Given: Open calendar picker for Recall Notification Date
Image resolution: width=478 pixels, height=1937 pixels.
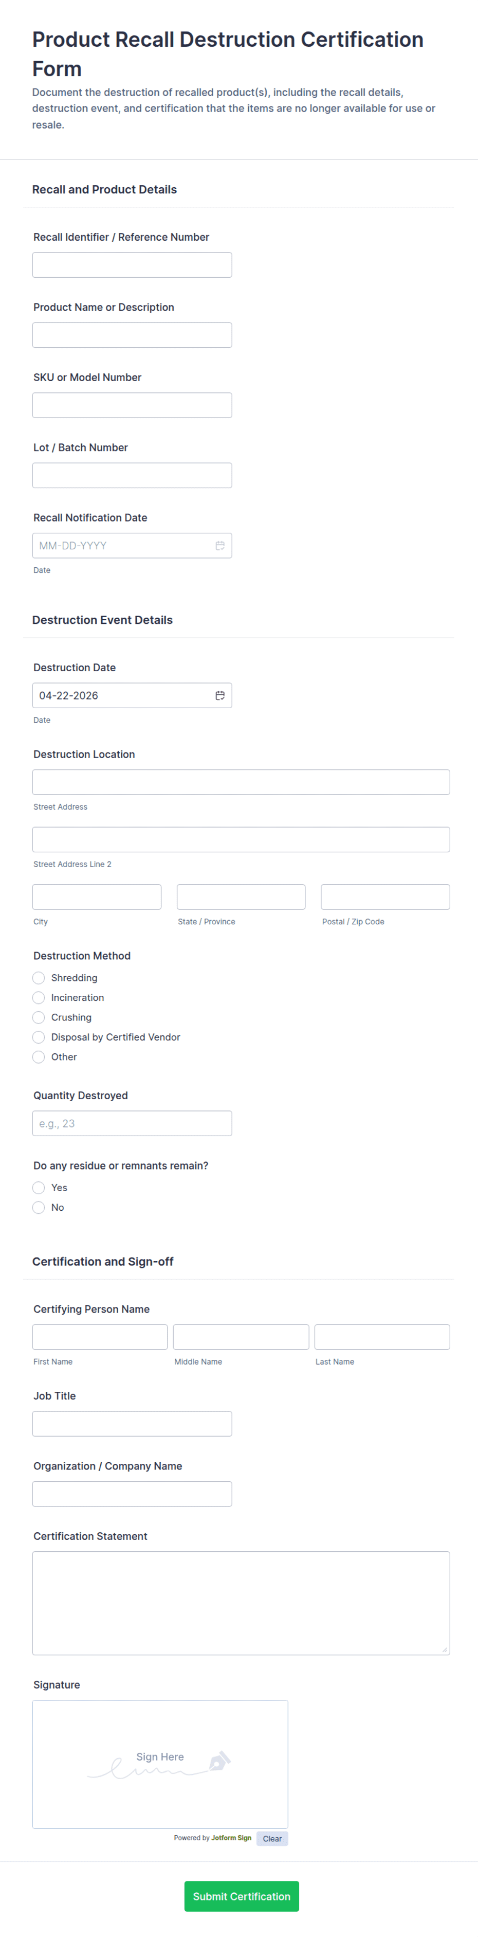Looking at the screenshot, I should click(x=220, y=545).
